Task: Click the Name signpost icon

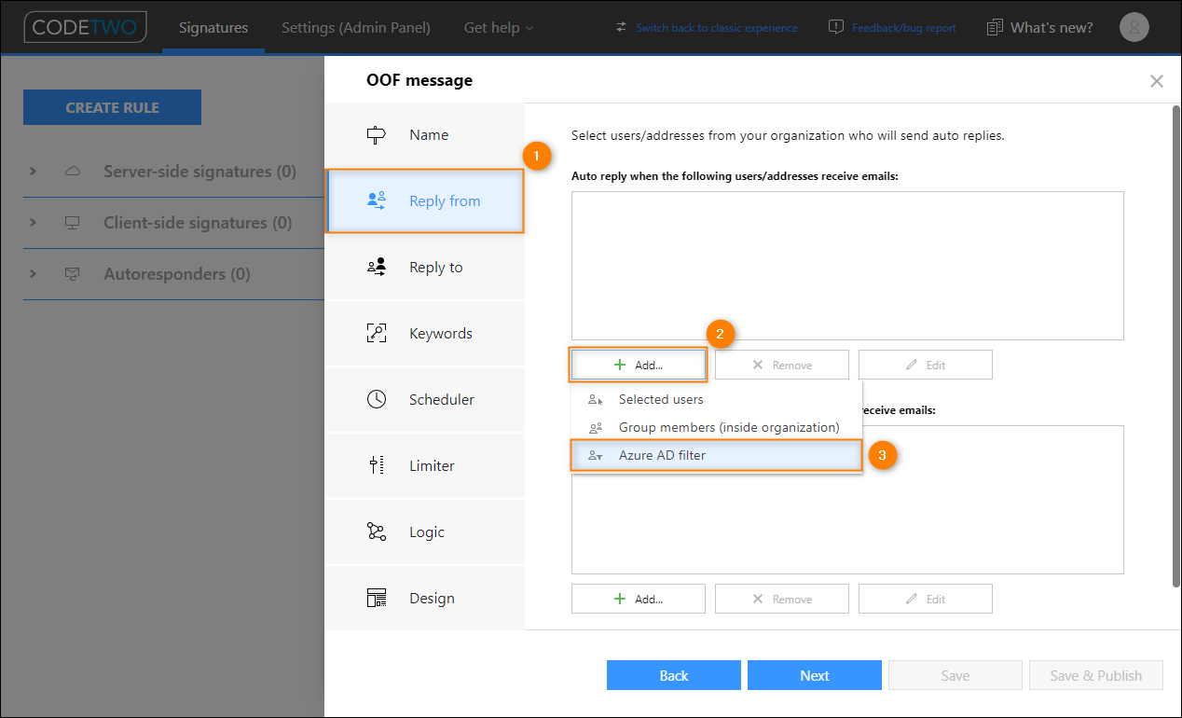Action: [x=377, y=135]
